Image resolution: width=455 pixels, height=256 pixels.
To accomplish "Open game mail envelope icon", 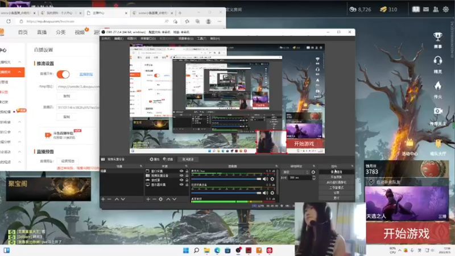I will click(x=425, y=9).
